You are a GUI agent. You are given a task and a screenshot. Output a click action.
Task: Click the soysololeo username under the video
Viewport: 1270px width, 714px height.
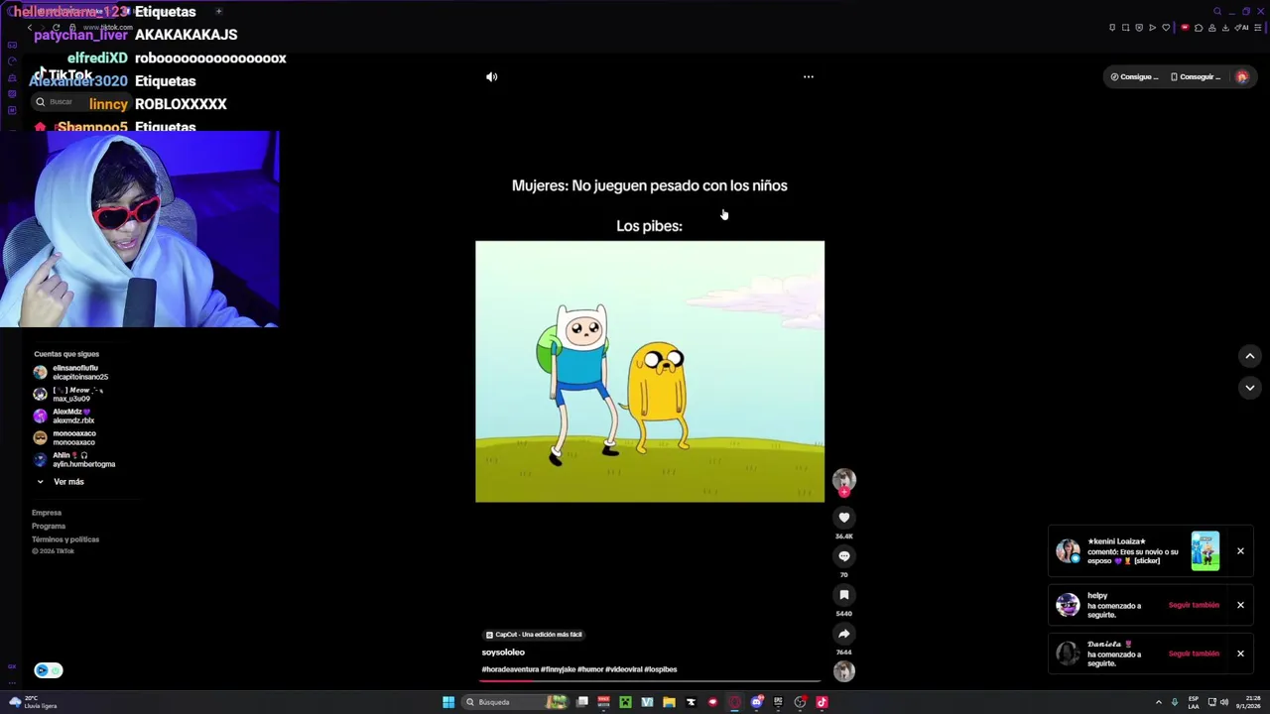point(503,653)
